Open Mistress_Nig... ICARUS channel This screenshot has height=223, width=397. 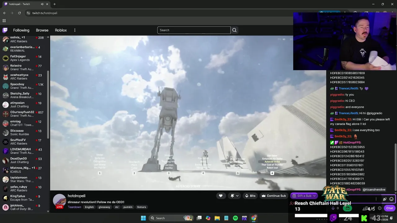tap(25, 170)
